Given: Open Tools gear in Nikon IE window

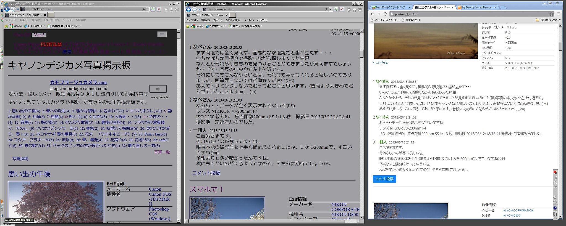Looking at the screenshot, I should click(360, 10).
